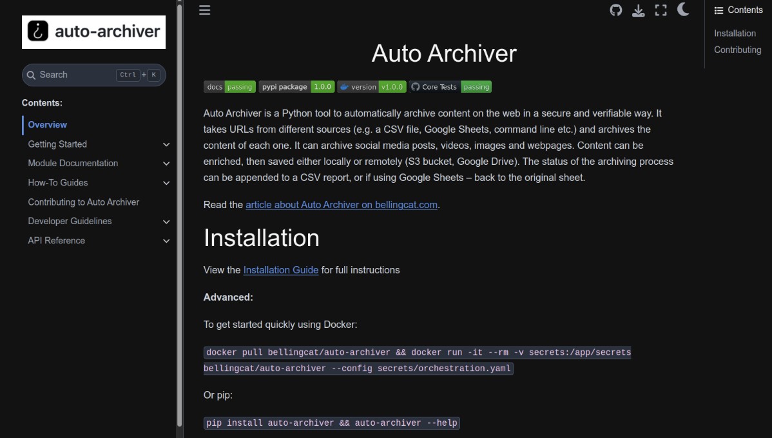This screenshot has height=438, width=772.
Task: Select Overview in the sidebar
Action: click(x=47, y=125)
